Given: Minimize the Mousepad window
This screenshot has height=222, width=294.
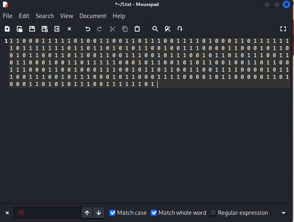Looking at the screenshot, I should 267,4.
